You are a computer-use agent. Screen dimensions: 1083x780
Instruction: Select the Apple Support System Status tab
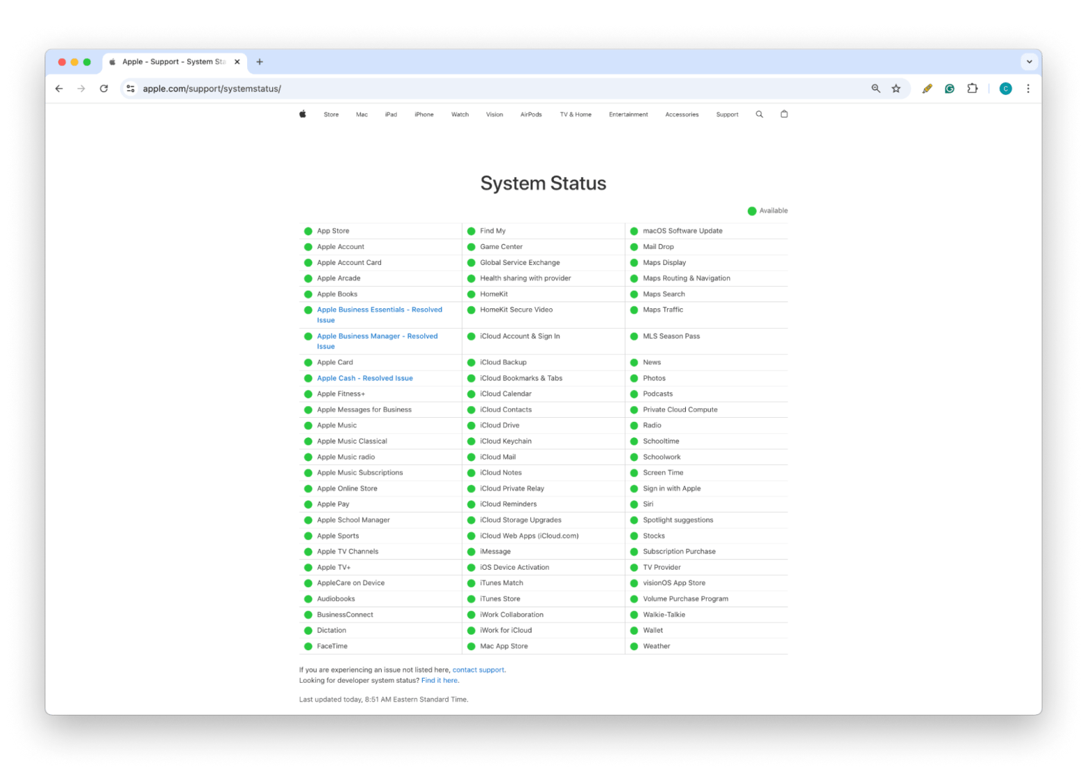(x=175, y=62)
